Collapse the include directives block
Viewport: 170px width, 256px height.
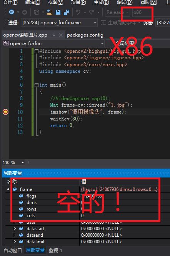pyautogui.click(x=37, y=51)
